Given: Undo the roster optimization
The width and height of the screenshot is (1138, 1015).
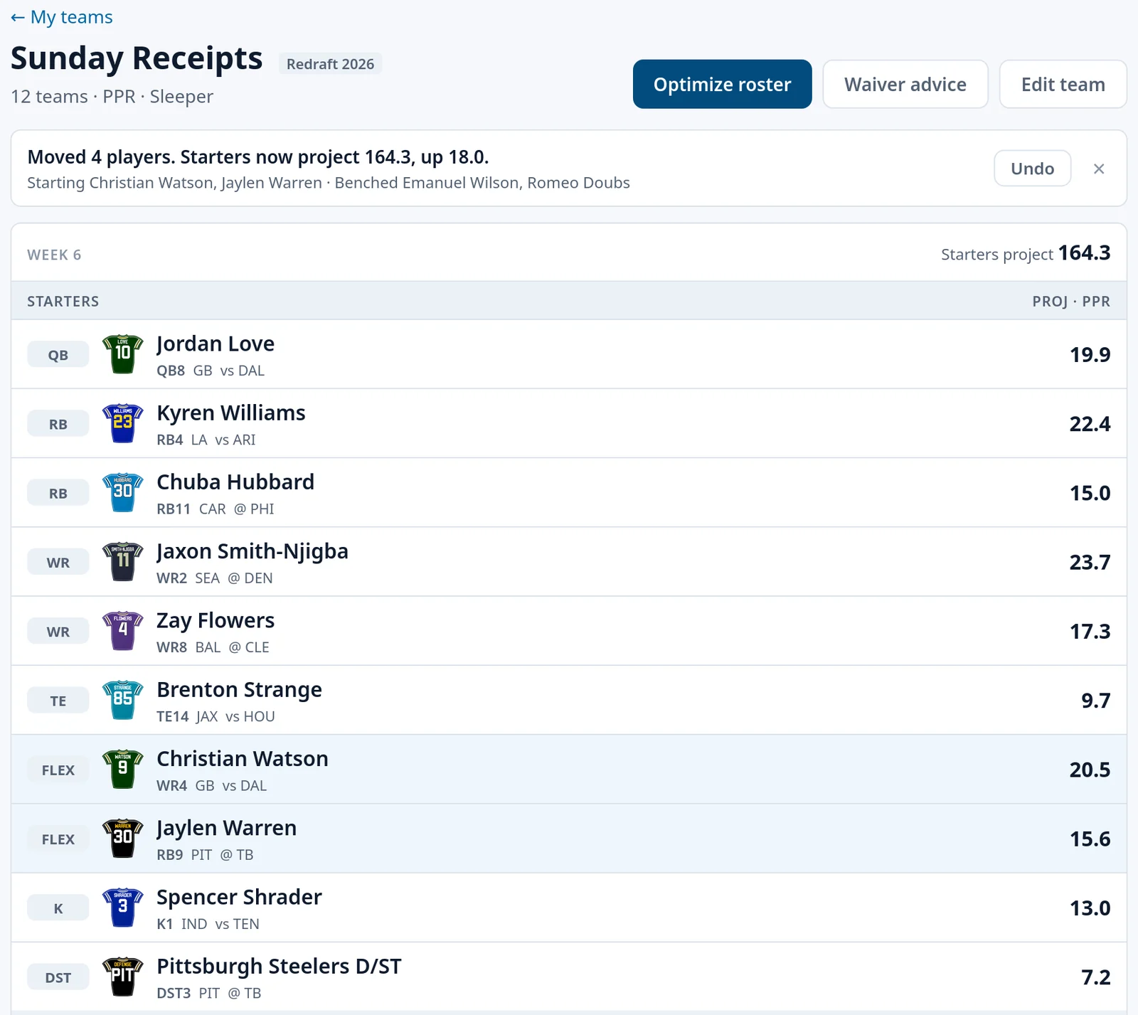Looking at the screenshot, I should tap(1032, 169).
